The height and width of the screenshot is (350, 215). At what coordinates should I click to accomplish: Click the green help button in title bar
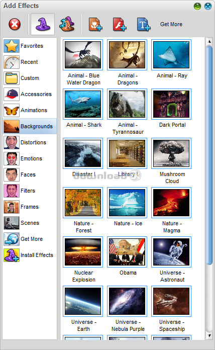197,6
